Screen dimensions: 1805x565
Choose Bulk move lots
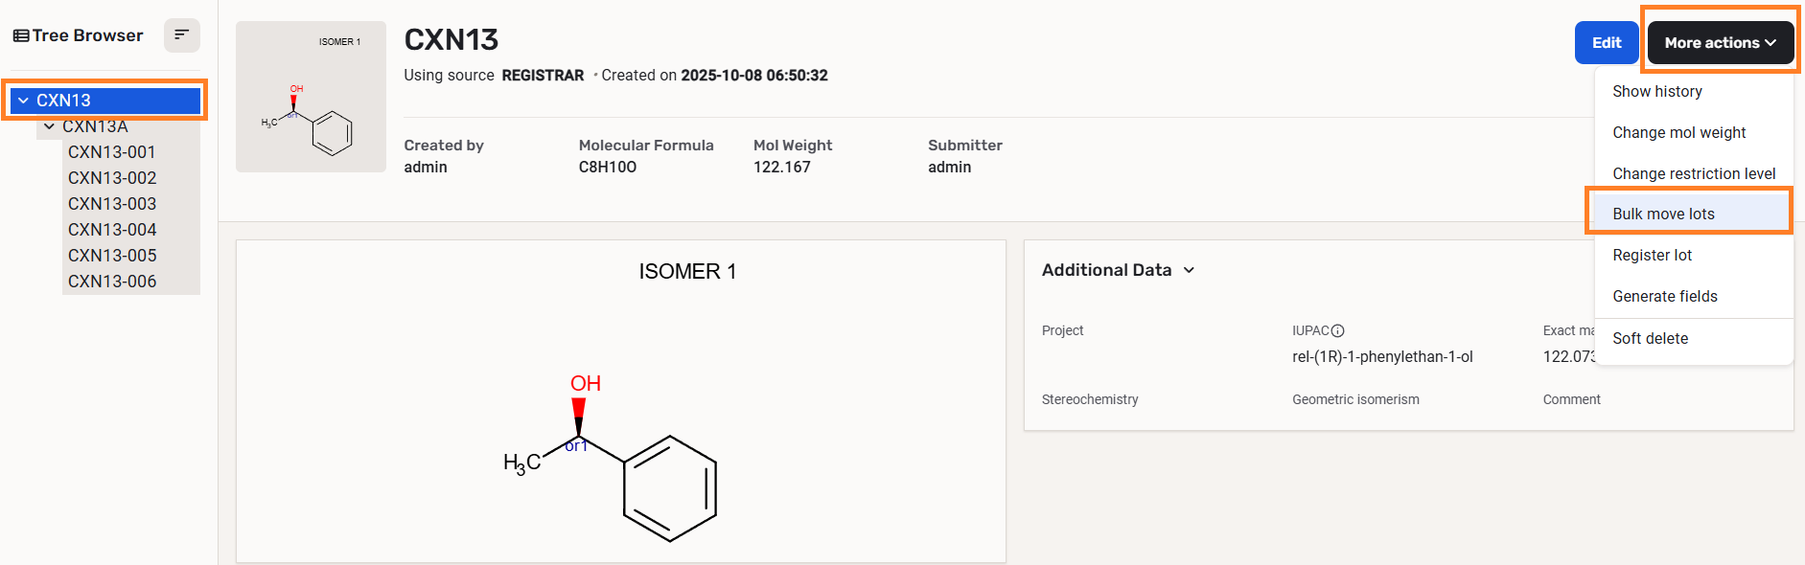tap(1663, 214)
